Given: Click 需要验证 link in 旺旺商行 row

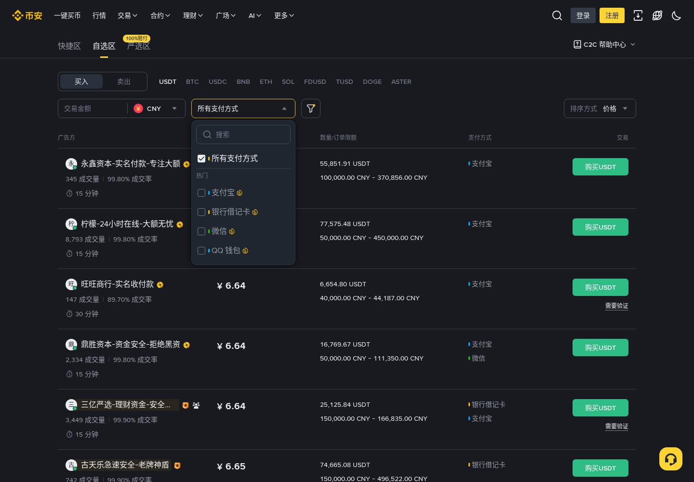Looking at the screenshot, I should pos(617,306).
